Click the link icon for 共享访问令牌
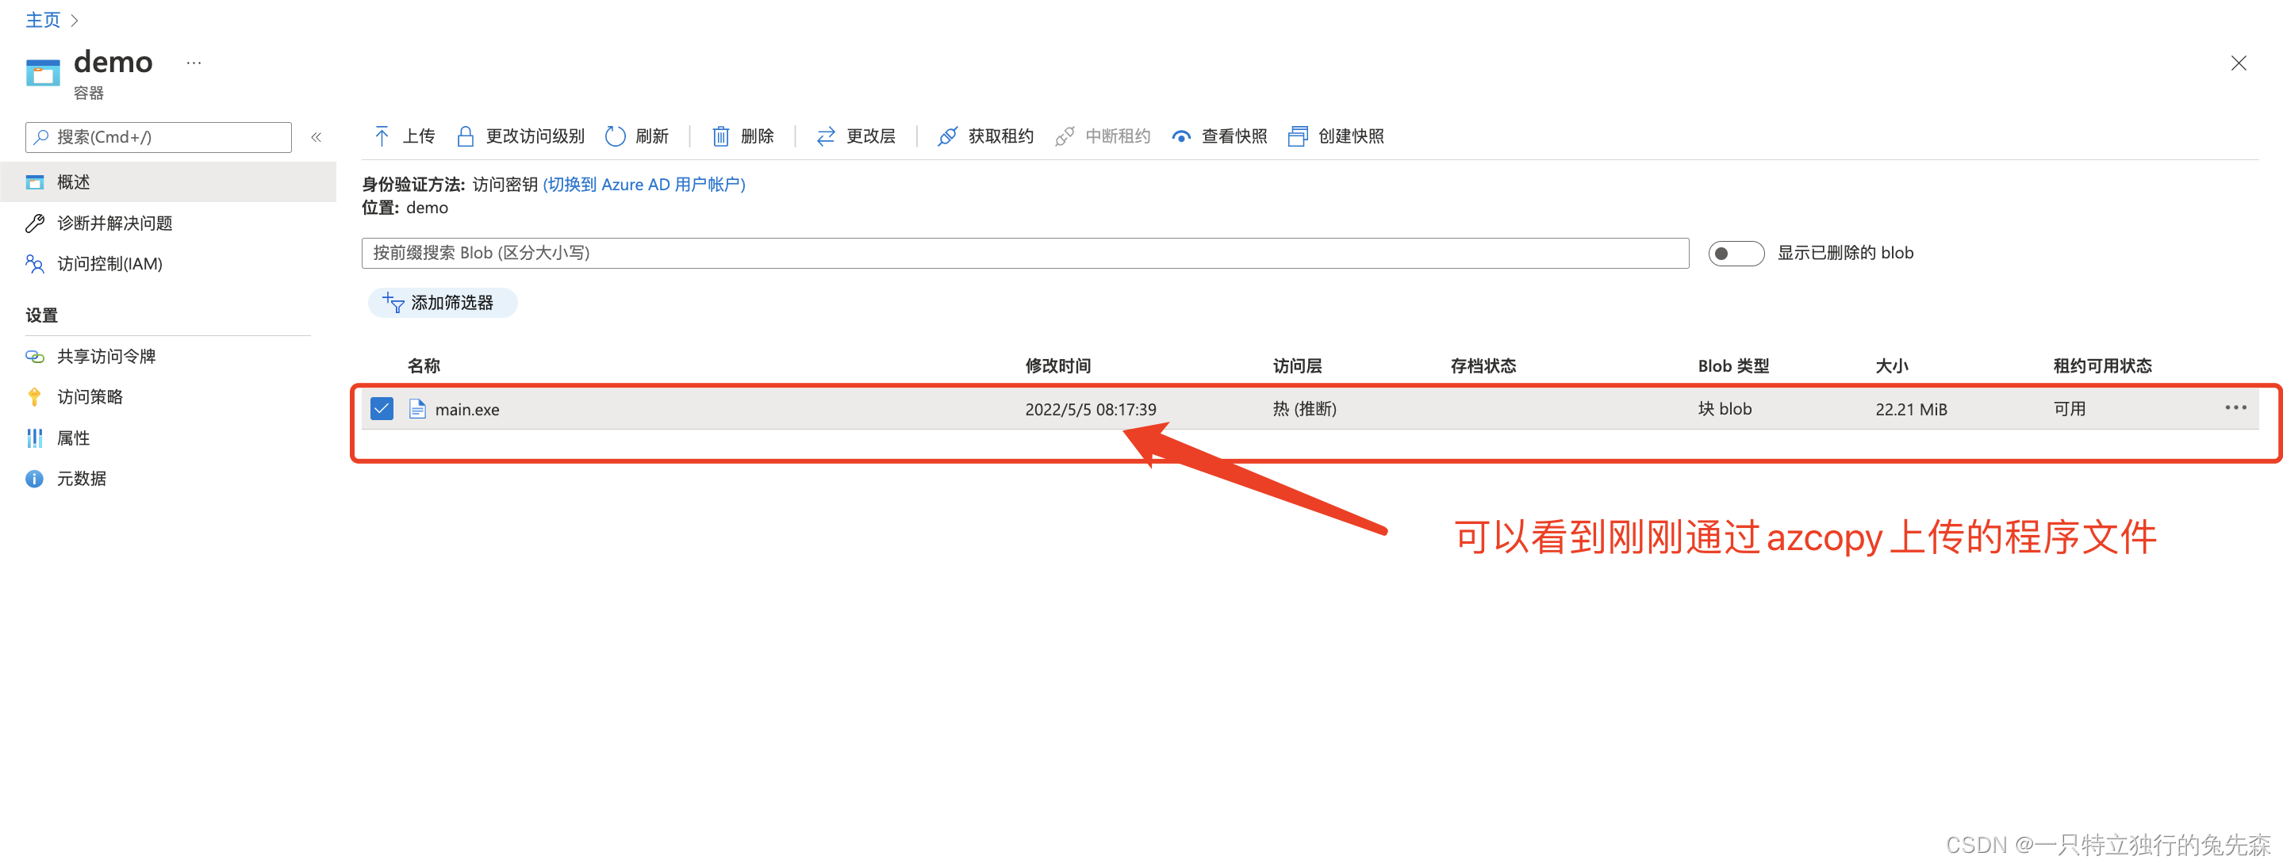Viewport: 2283px width, 864px height. pos(35,357)
